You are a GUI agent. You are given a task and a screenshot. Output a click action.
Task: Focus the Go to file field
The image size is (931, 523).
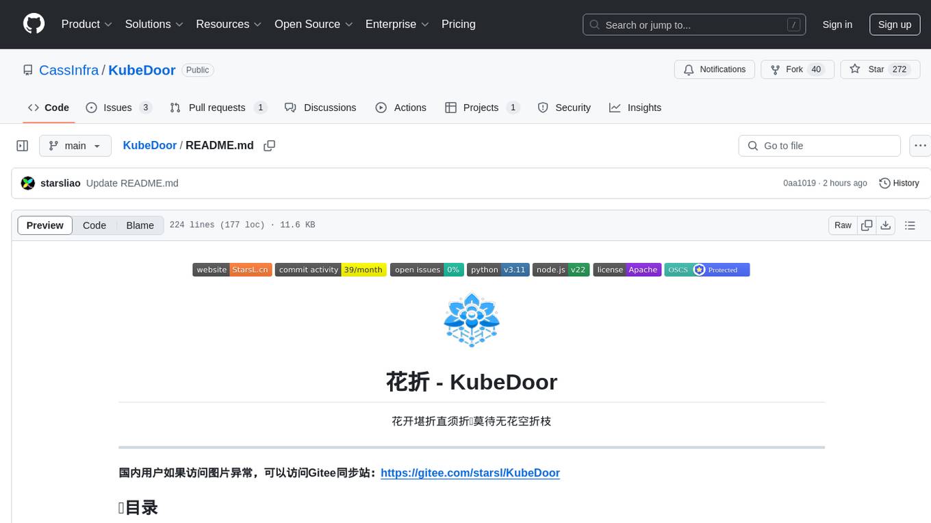coord(819,146)
